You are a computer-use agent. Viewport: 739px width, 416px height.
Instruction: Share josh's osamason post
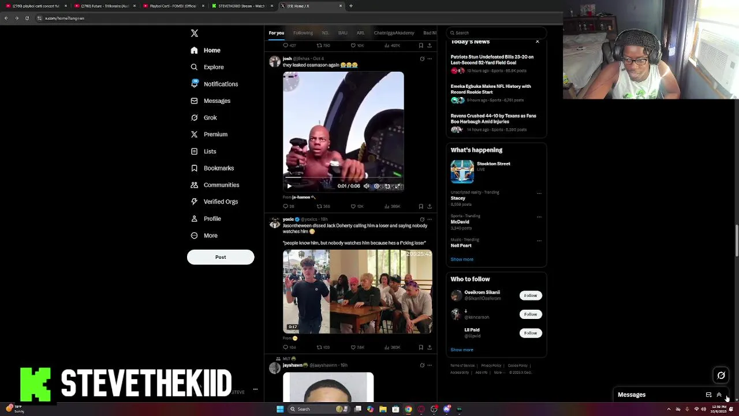[429, 206]
